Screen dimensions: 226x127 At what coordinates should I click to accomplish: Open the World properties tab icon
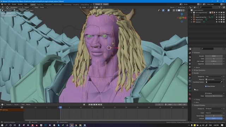(x=190, y=71)
